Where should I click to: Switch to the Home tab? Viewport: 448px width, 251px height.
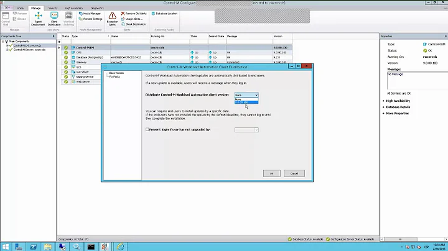point(20,8)
